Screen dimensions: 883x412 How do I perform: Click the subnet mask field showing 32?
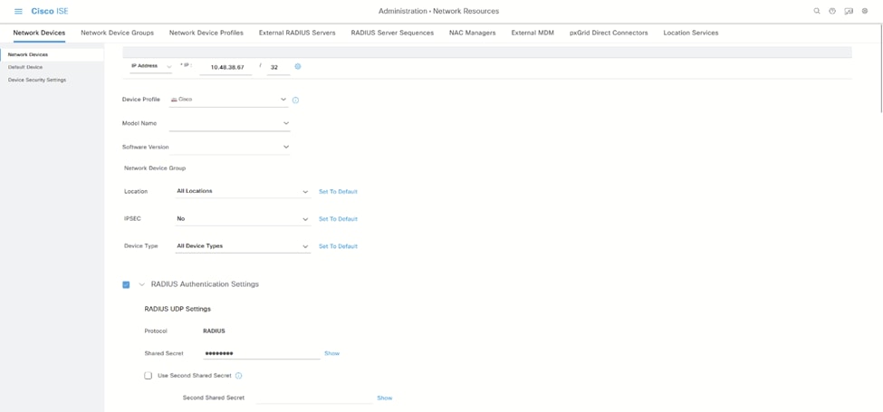coord(278,67)
